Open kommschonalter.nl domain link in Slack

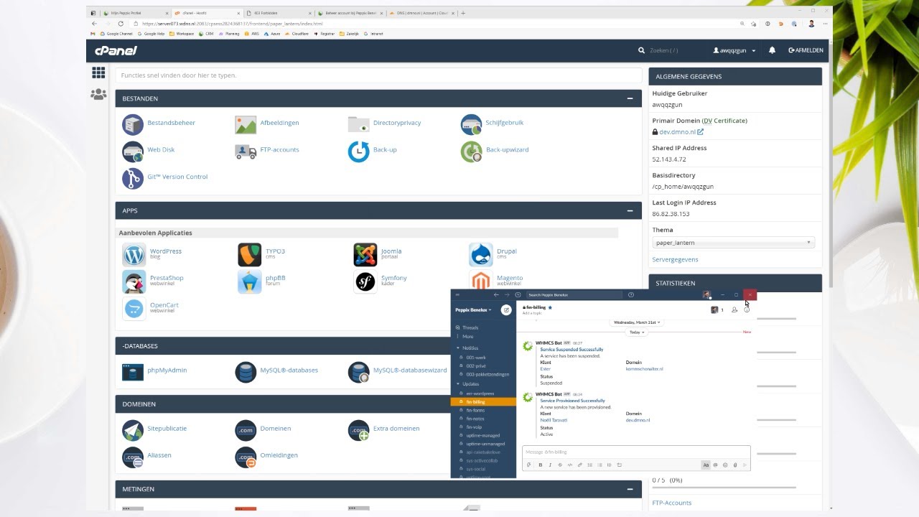pos(644,368)
